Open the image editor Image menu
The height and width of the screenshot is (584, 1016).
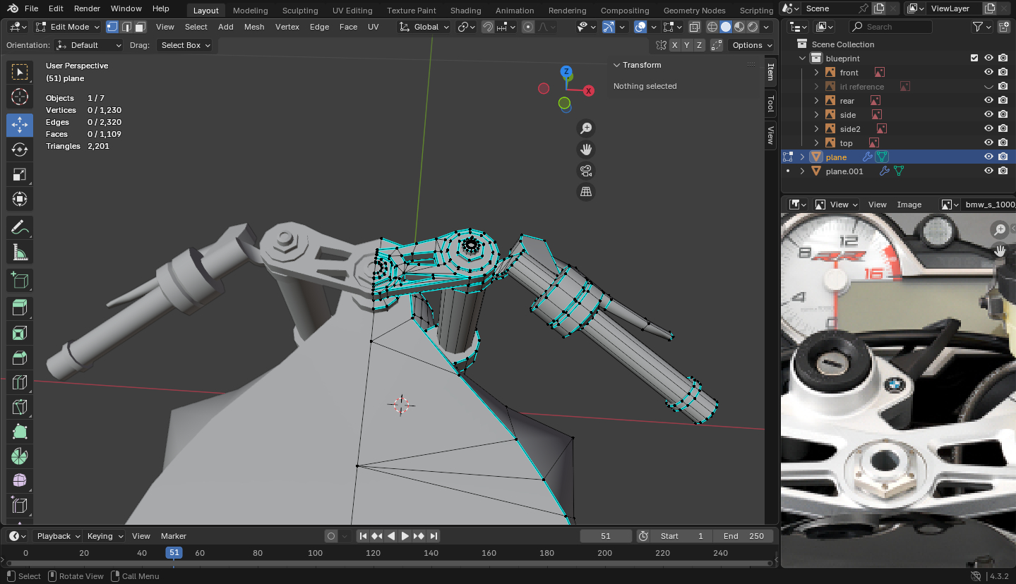(x=909, y=205)
